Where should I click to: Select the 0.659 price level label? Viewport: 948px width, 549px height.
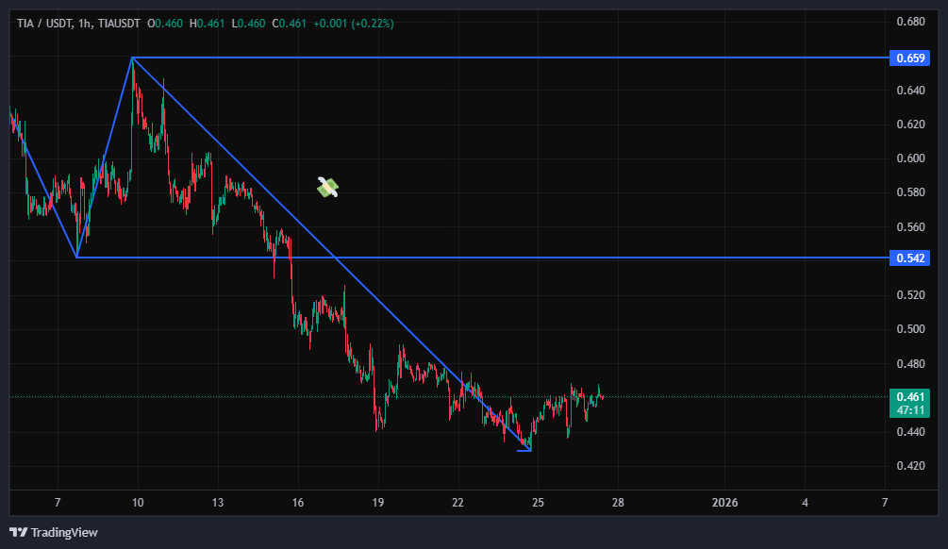coord(910,58)
